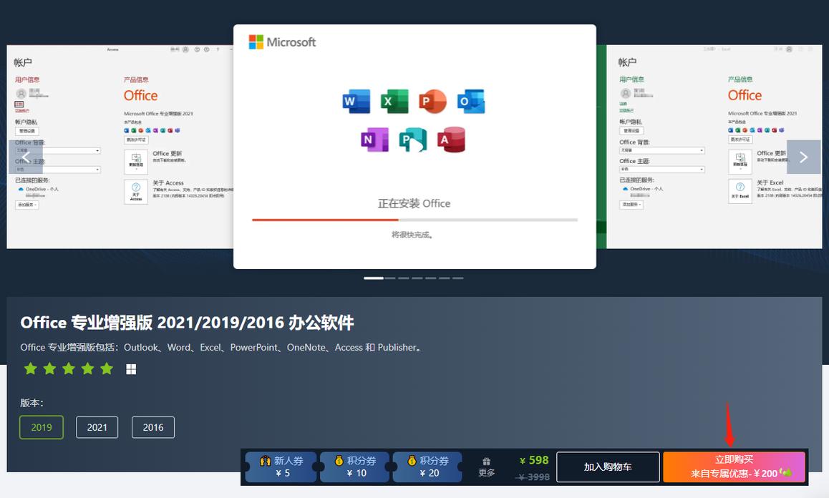The image size is (829, 498).
Task: Click the '将很快完成。' text
Action: point(413,235)
